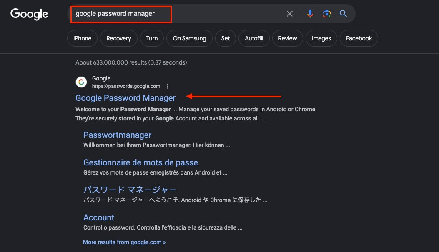Click Japanese snippet mentioning Android や Chrome

[175, 200]
